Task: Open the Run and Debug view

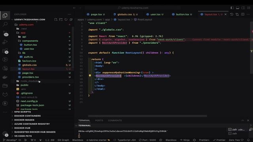Action: coord(5,42)
